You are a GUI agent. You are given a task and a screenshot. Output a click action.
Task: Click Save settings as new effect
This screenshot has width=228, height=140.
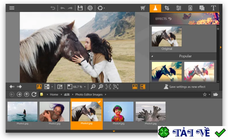click(x=184, y=87)
